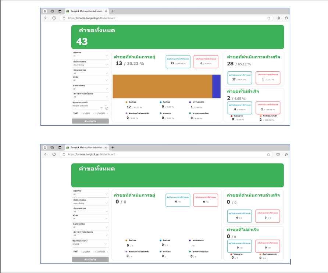Screen dimensions: 328x273
Task: Click the back arrow in the top browser window
Action: pos(46,18)
